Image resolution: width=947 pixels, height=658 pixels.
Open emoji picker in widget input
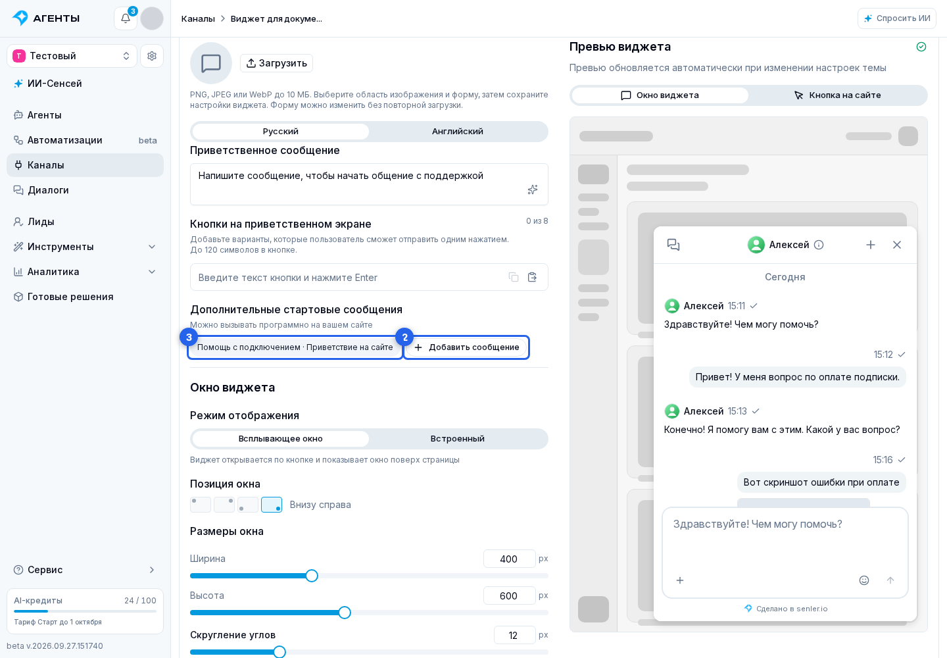864,580
